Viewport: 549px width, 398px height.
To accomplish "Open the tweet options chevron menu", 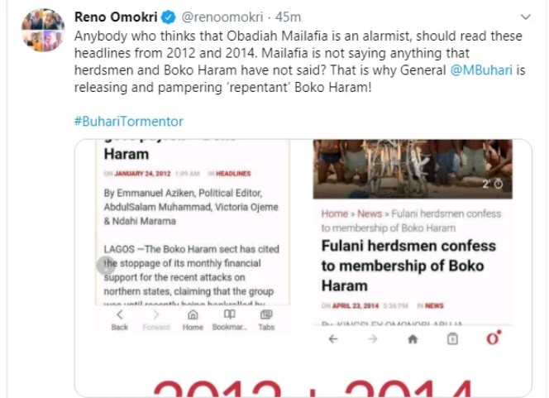I will point(527,17).
